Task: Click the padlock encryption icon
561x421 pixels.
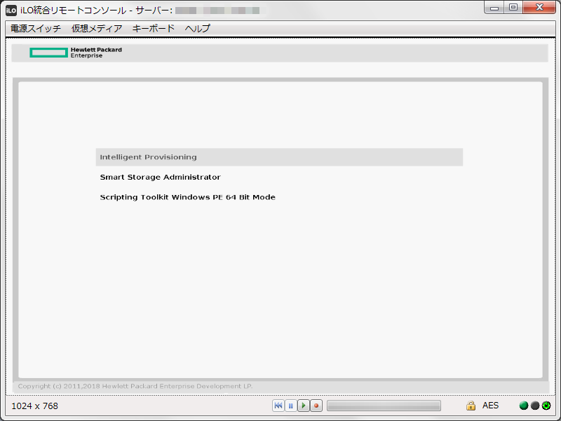Action: (x=471, y=406)
